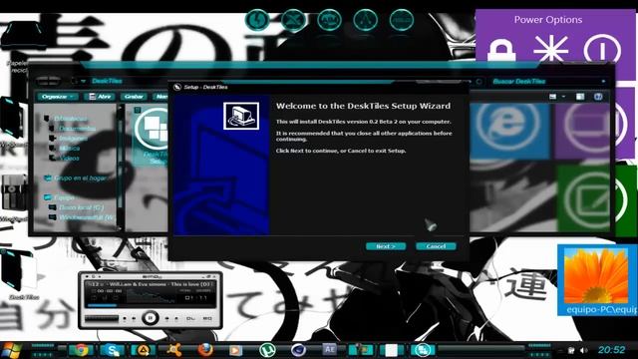This screenshot has height=359, width=638.
Task: Open Skype from the taskbar
Action: pos(112,350)
